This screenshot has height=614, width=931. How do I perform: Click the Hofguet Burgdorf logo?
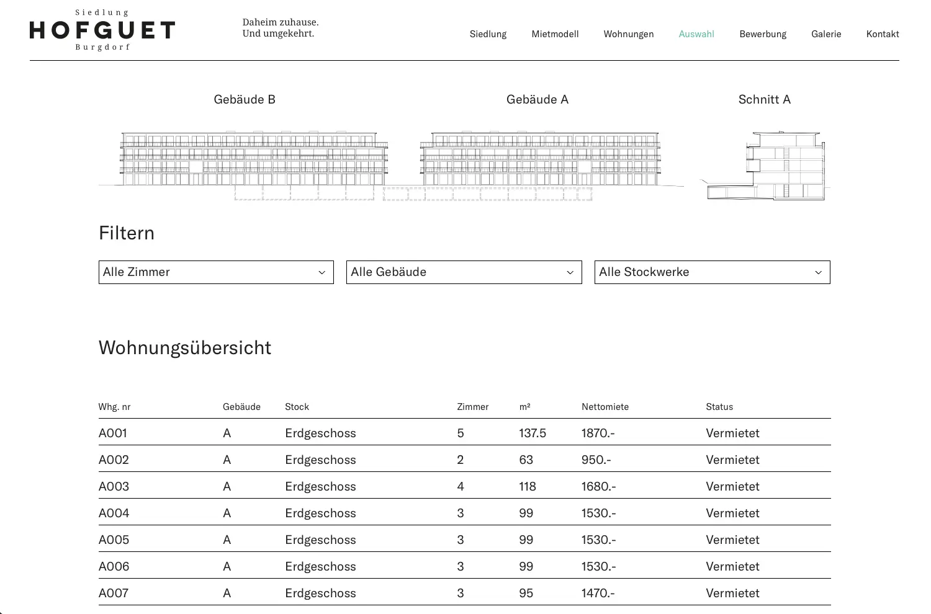pyautogui.click(x=102, y=30)
